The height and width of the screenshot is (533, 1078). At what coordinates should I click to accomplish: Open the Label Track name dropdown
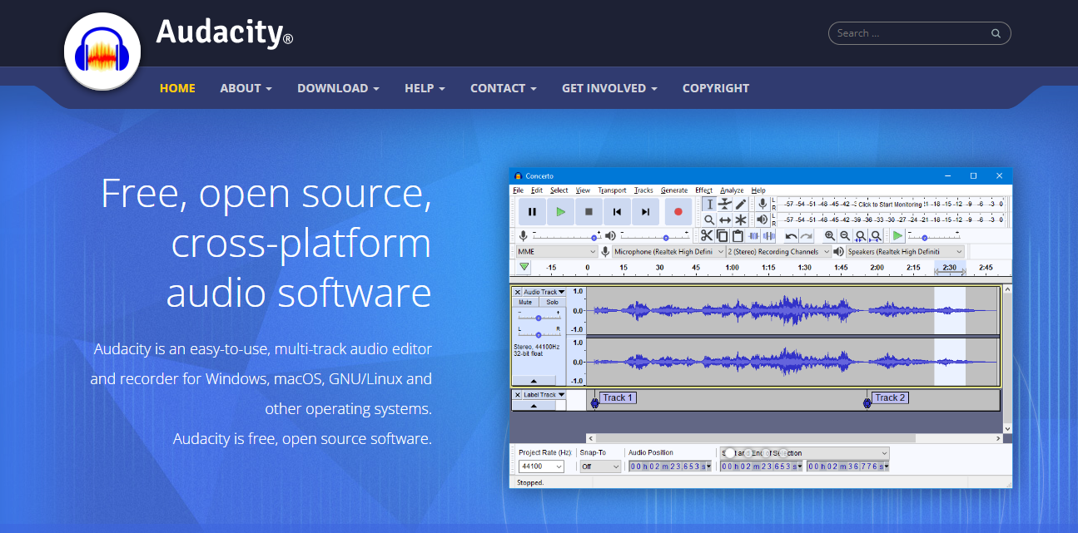coord(544,394)
